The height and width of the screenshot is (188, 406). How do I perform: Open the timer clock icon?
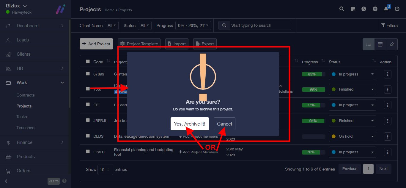(x=364, y=9)
